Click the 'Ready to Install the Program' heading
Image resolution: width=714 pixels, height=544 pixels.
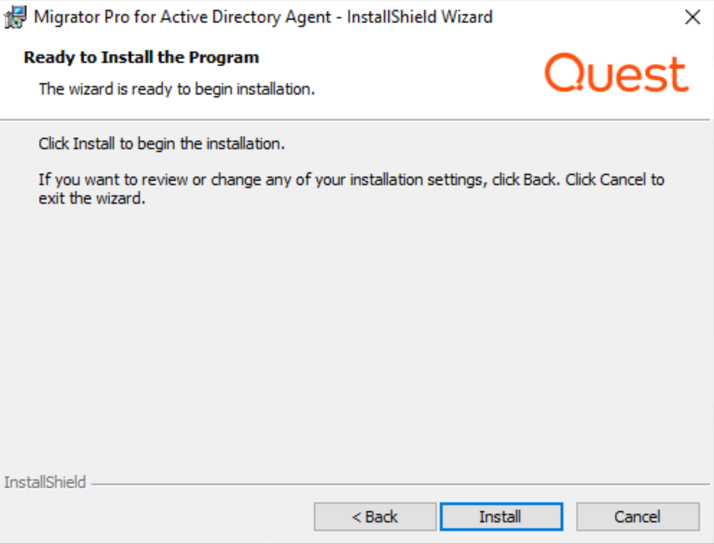(x=141, y=58)
